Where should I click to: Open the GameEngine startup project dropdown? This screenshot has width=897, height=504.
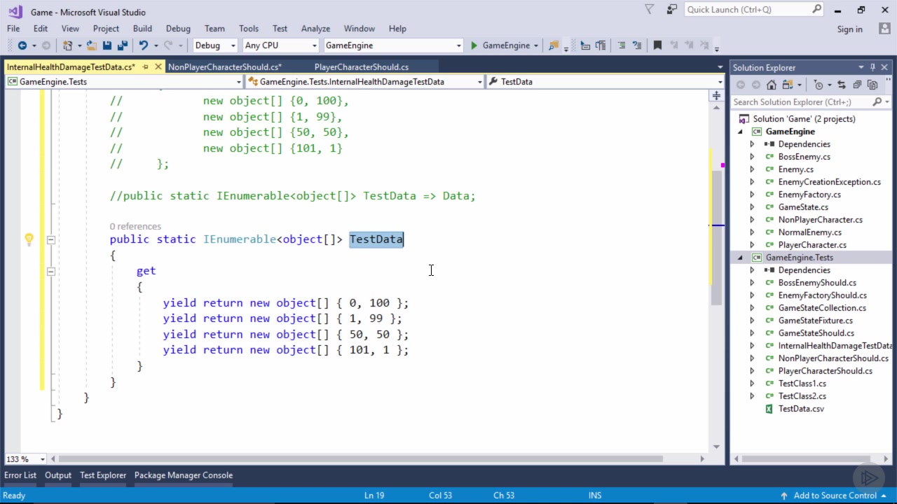[459, 45]
